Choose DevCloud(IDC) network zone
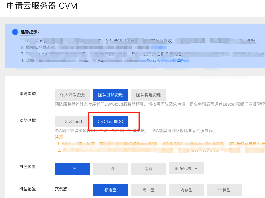The width and height of the screenshot is (265, 198). [x=111, y=122]
